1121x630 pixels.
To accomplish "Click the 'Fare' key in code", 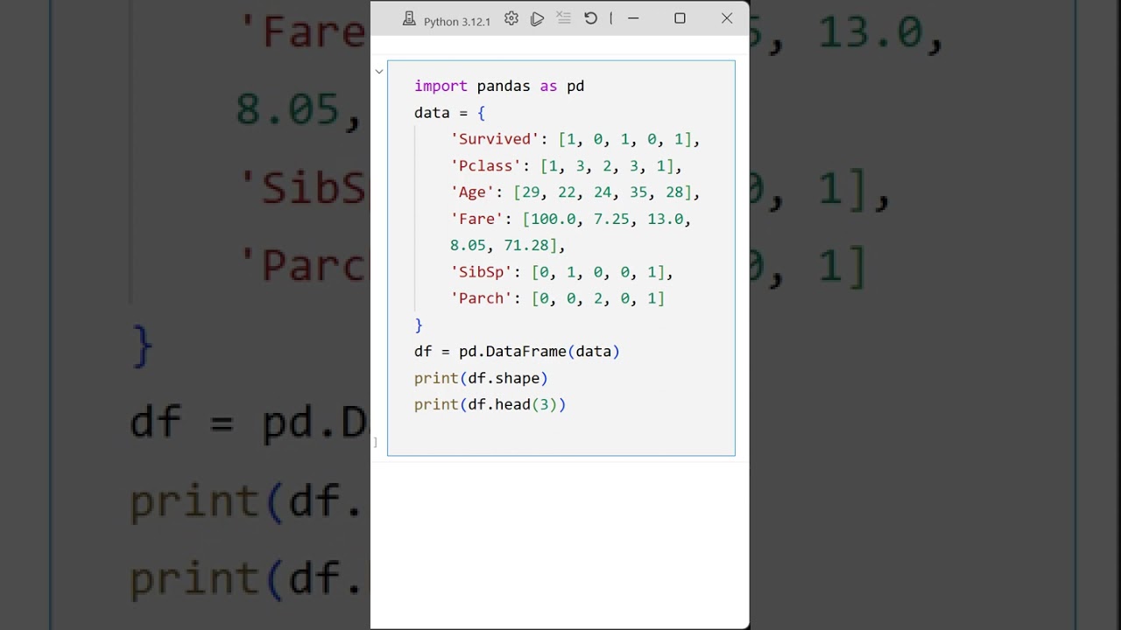I will [x=477, y=219].
